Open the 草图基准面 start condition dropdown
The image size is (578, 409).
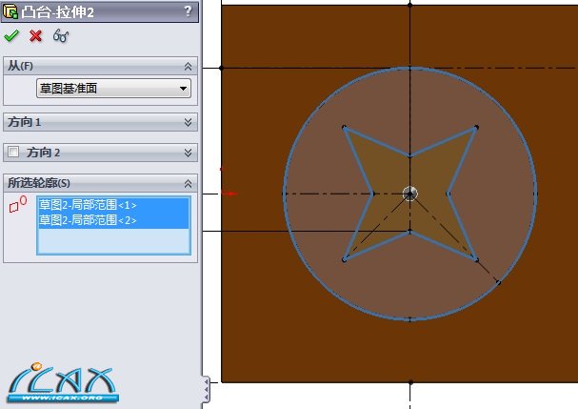(113, 89)
